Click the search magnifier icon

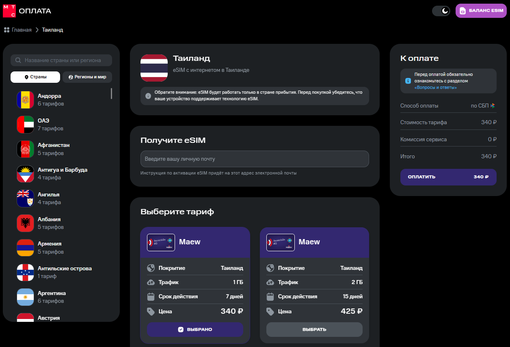tap(18, 60)
